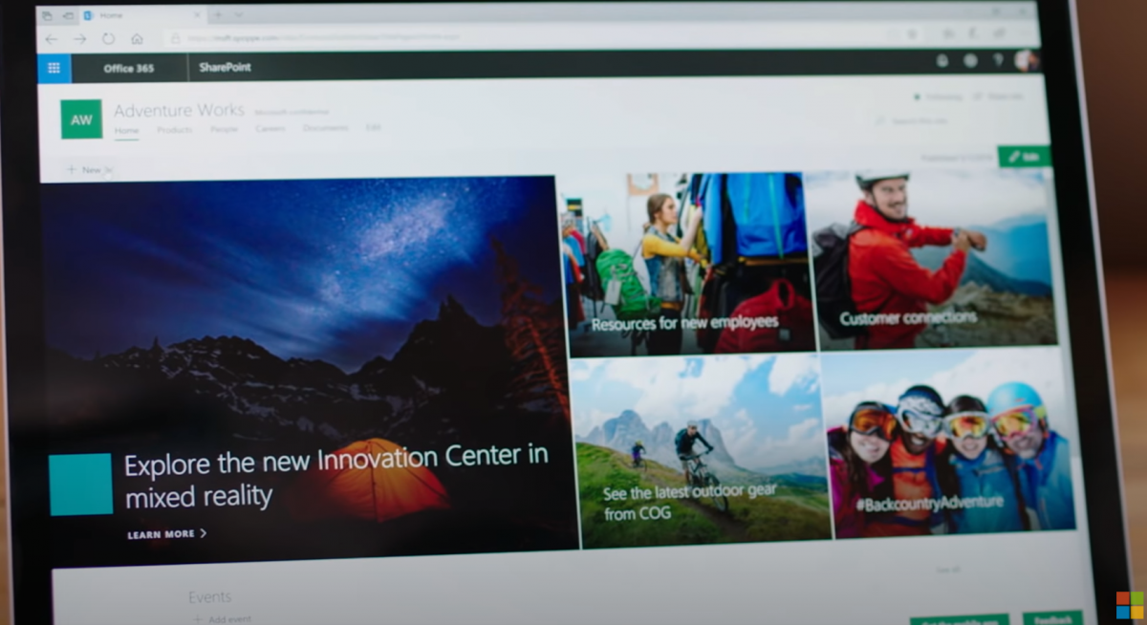This screenshot has height=625, width=1147.
Task: Open the settings gear in Office 365 bar
Action: click(x=970, y=60)
